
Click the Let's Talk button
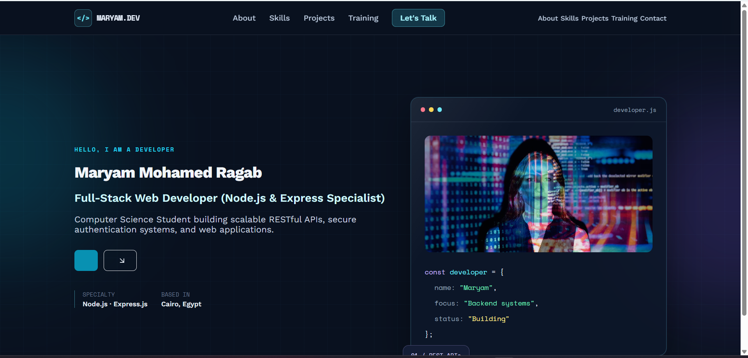tap(418, 18)
